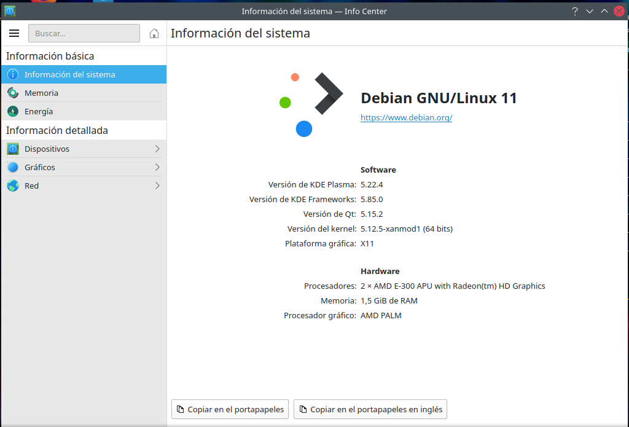Click the Versión de KDE Plasma label
The image size is (629, 427).
click(312, 184)
